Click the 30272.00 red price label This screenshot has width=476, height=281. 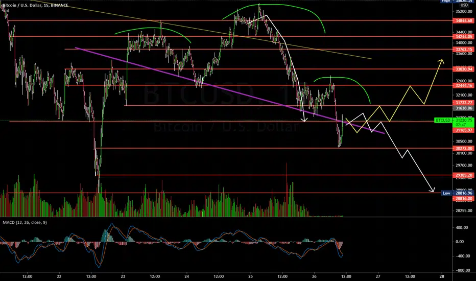coord(464,149)
